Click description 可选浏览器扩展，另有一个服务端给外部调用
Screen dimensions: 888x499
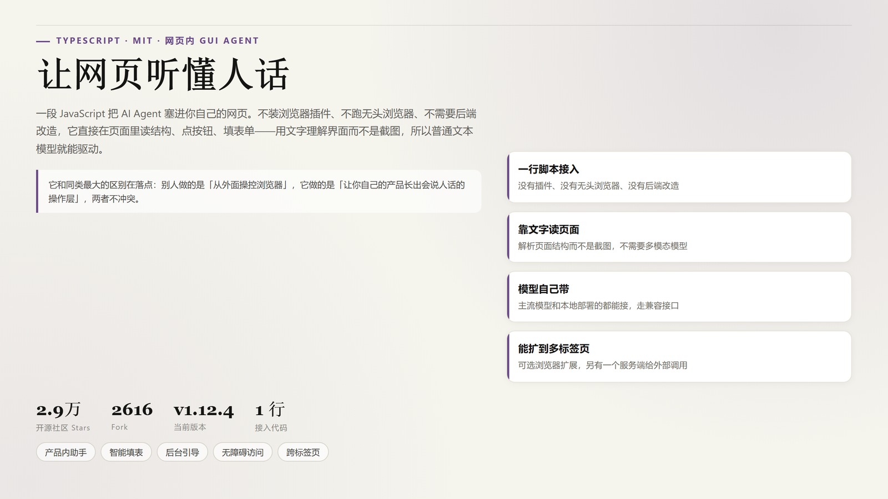tap(603, 365)
